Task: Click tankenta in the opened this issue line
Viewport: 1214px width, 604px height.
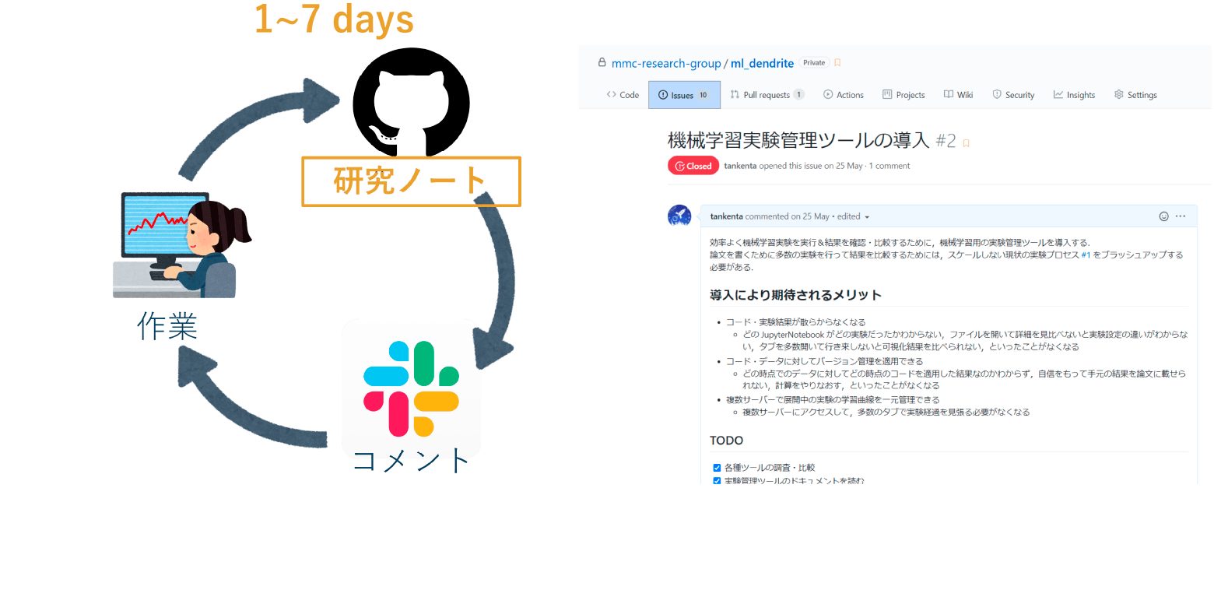Action: (740, 166)
